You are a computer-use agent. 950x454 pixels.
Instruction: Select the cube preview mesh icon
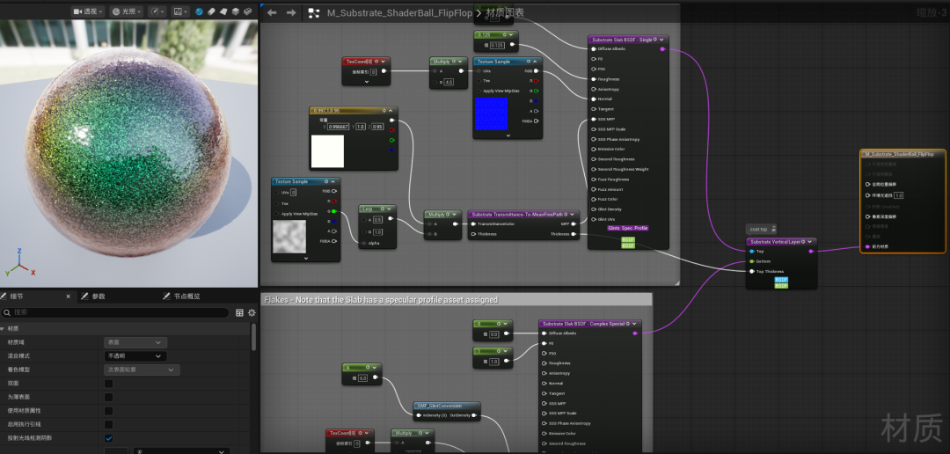[x=236, y=11]
